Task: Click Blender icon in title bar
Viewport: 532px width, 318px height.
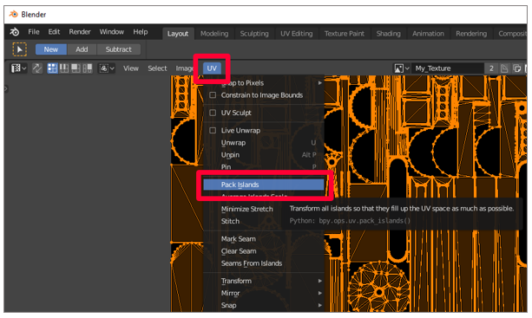Action: point(14,14)
